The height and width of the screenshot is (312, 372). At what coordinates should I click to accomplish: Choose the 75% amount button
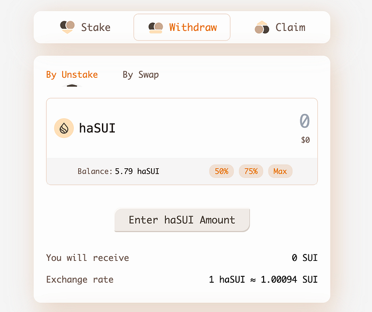pyautogui.click(x=251, y=171)
